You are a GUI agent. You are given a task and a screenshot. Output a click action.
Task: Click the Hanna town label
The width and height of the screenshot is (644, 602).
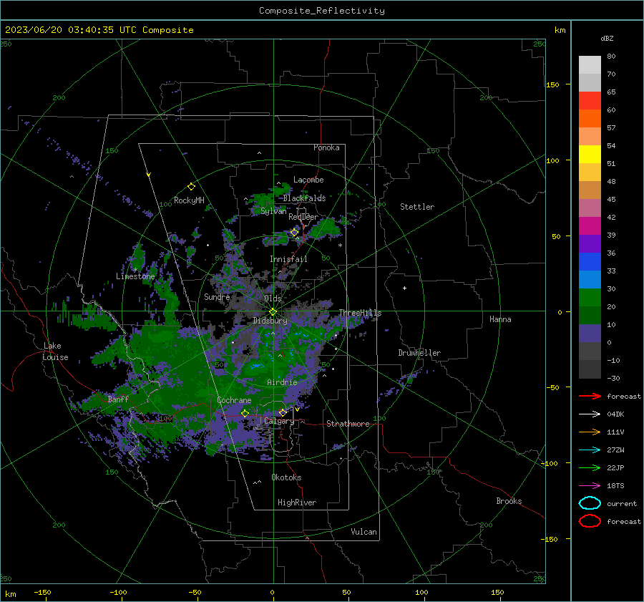tap(500, 319)
